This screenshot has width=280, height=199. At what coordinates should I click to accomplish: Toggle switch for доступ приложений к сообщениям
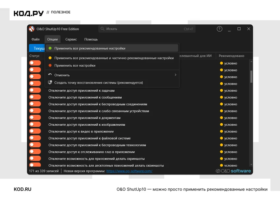(35, 97)
